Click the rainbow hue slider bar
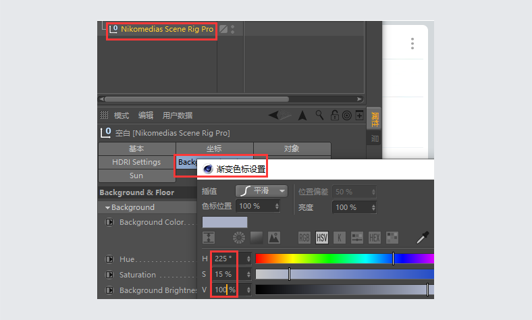Viewport: 532px width, 320px height. (345, 259)
